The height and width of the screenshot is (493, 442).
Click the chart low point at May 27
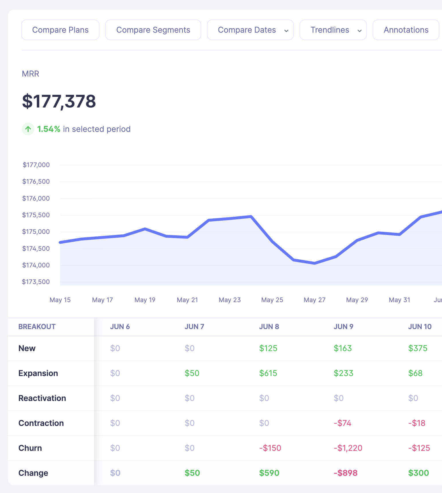click(314, 263)
